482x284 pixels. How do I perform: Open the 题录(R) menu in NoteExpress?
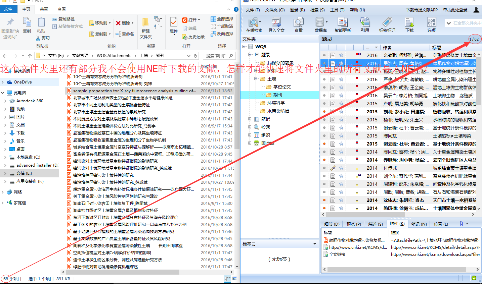298,10
